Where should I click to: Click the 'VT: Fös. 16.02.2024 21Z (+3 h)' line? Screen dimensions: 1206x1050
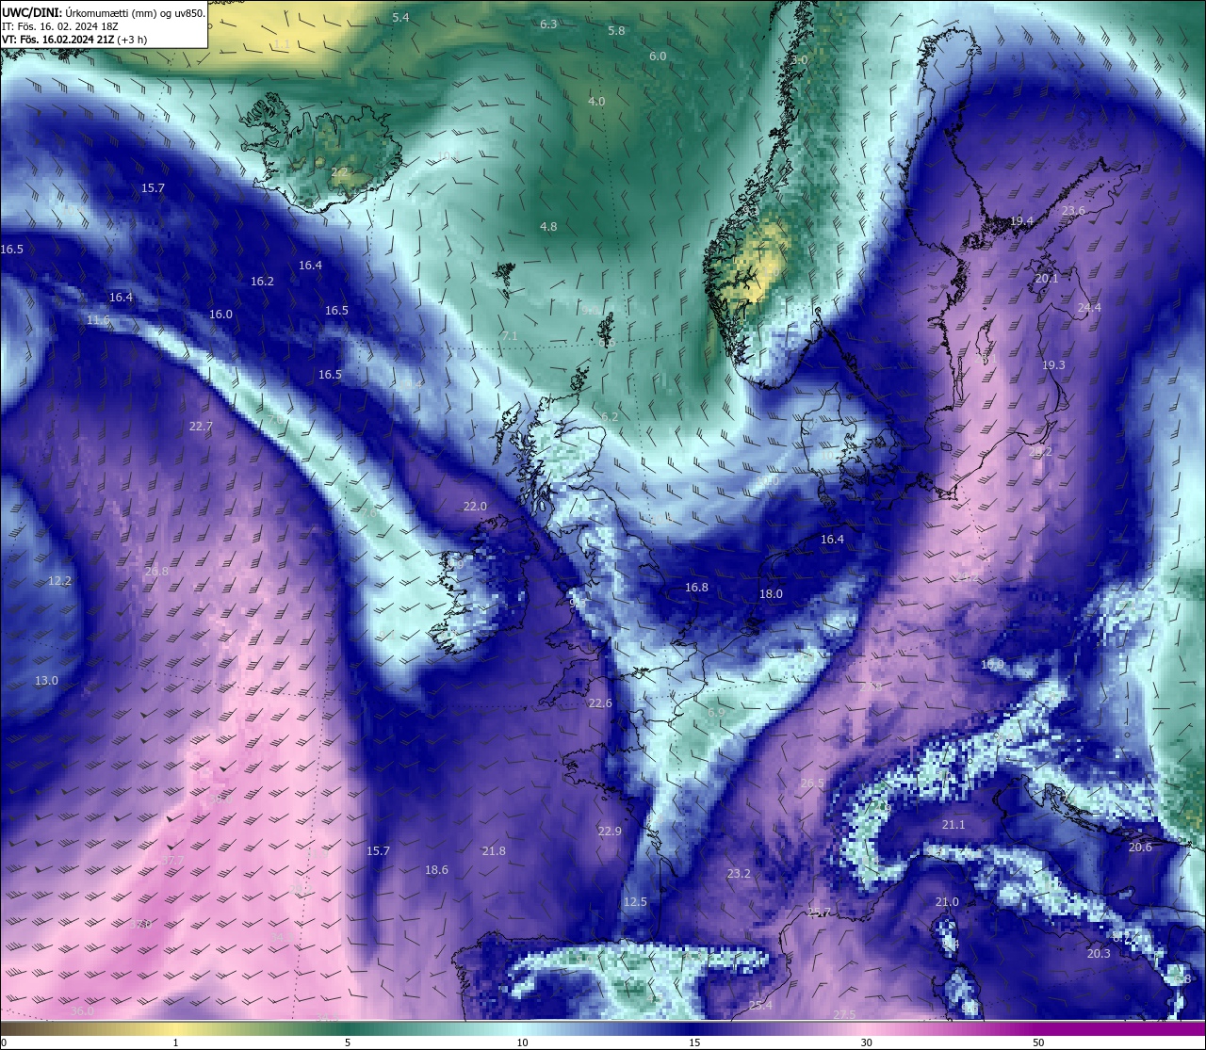(x=74, y=40)
